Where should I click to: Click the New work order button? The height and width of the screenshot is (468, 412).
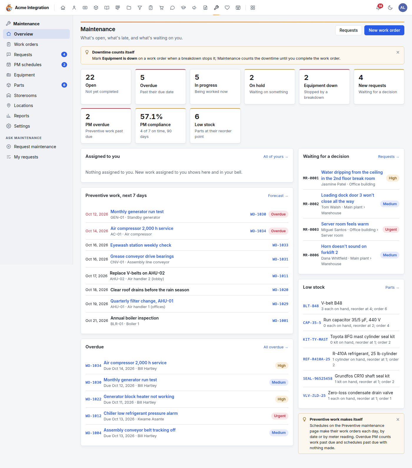coord(384,30)
